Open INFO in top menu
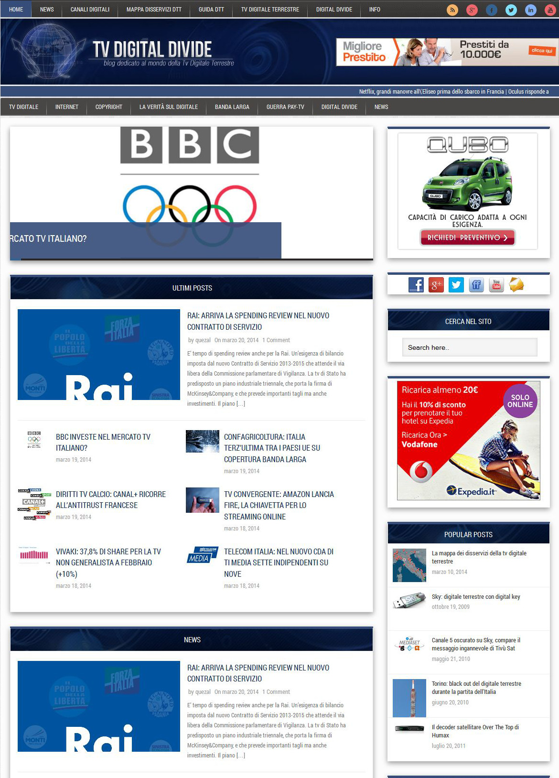The height and width of the screenshot is (778, 559). 375,10
